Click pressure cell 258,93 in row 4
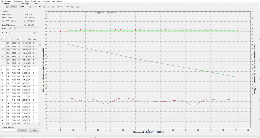Viewport: 260px width, 138px height. [x=25, y=53]
